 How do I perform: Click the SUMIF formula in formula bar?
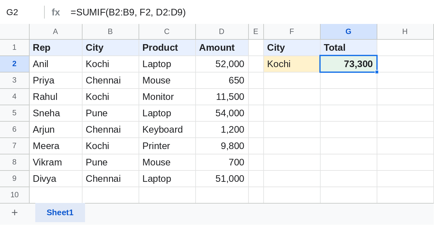128,12
